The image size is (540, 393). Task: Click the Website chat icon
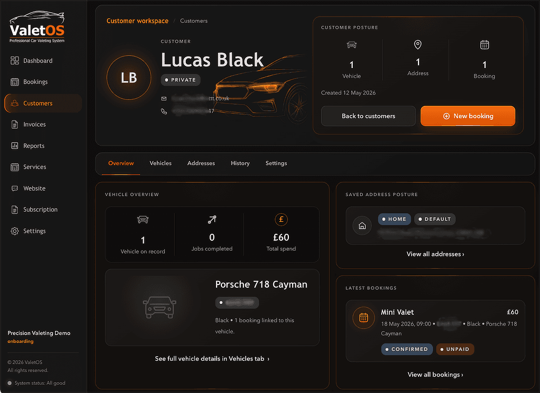point(15,188)
